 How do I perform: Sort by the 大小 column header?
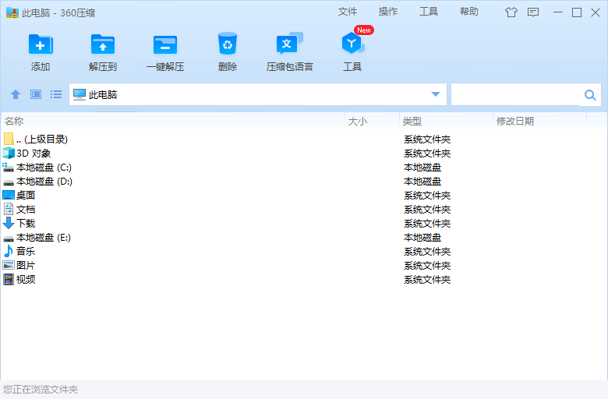(373, 122)
